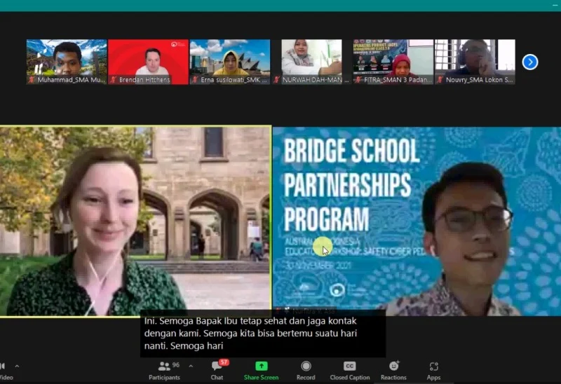Click the green Share Screen icon

[261, 366]
